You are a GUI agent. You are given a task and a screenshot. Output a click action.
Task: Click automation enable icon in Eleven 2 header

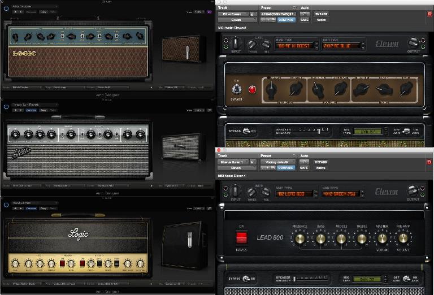(305, 14)
